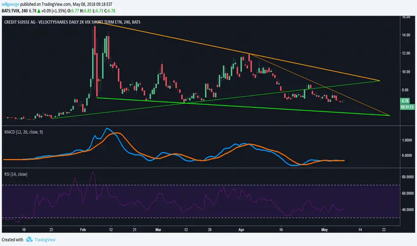This screenshot has width=417, height=246.
Task: Click the Apr date label
Action: pyautogui.click(x=241, y=229)
